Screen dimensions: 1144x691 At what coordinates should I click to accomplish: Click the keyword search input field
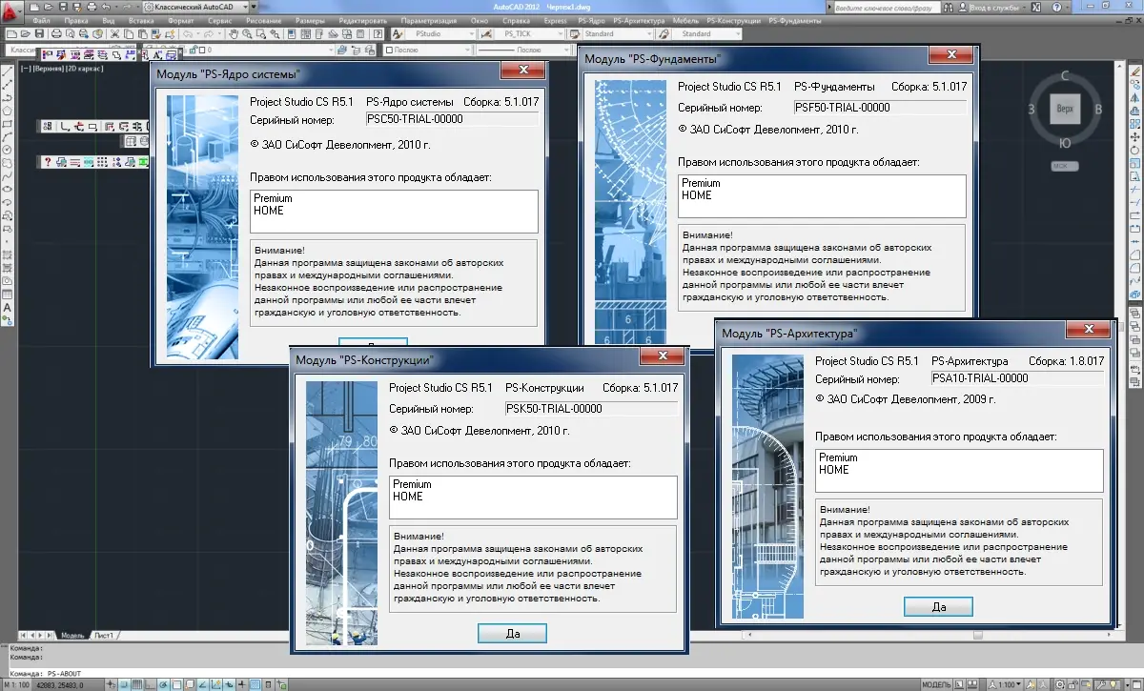point(888,9)
